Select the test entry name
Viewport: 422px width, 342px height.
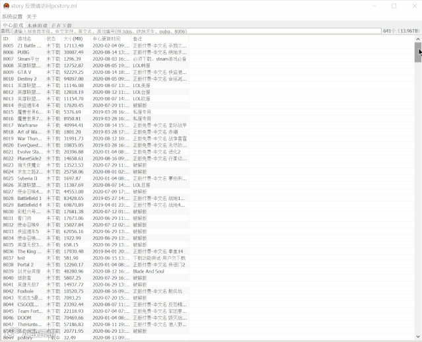tap(21, 258)
